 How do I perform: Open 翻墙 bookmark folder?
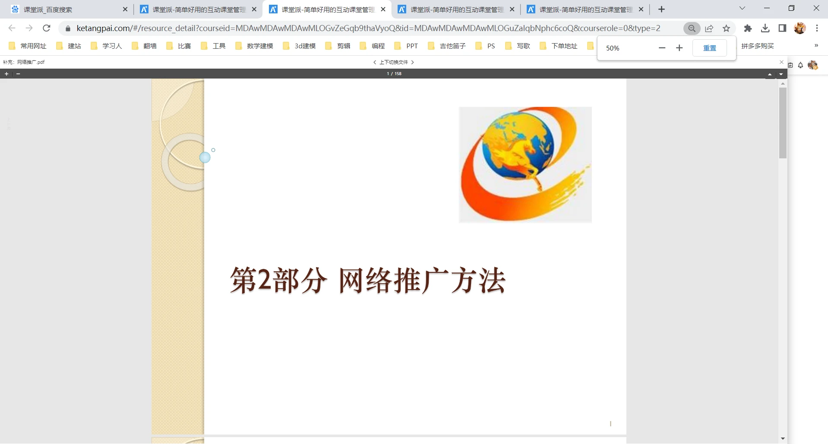click(x=144, y=46)
